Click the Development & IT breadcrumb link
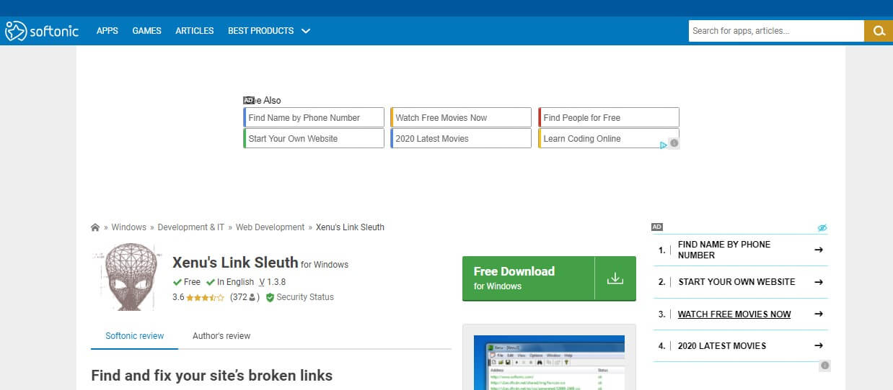 (x=191, y=227)
